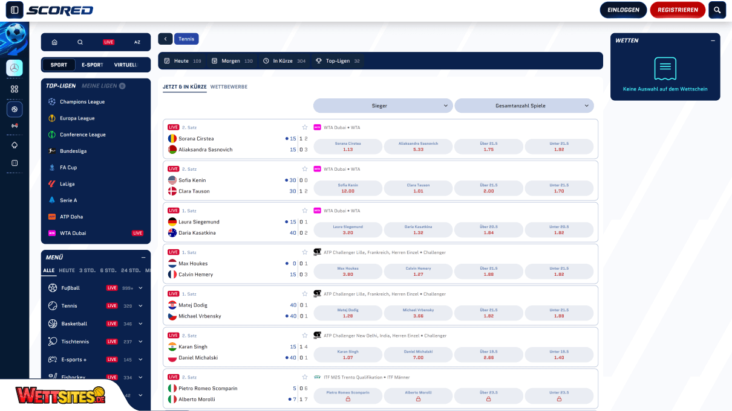Favorite the Cirstea vs Sasnovich match star
The width and height of the screenshot is (732, 411).
pyautogui.click(x=305, y=127)
